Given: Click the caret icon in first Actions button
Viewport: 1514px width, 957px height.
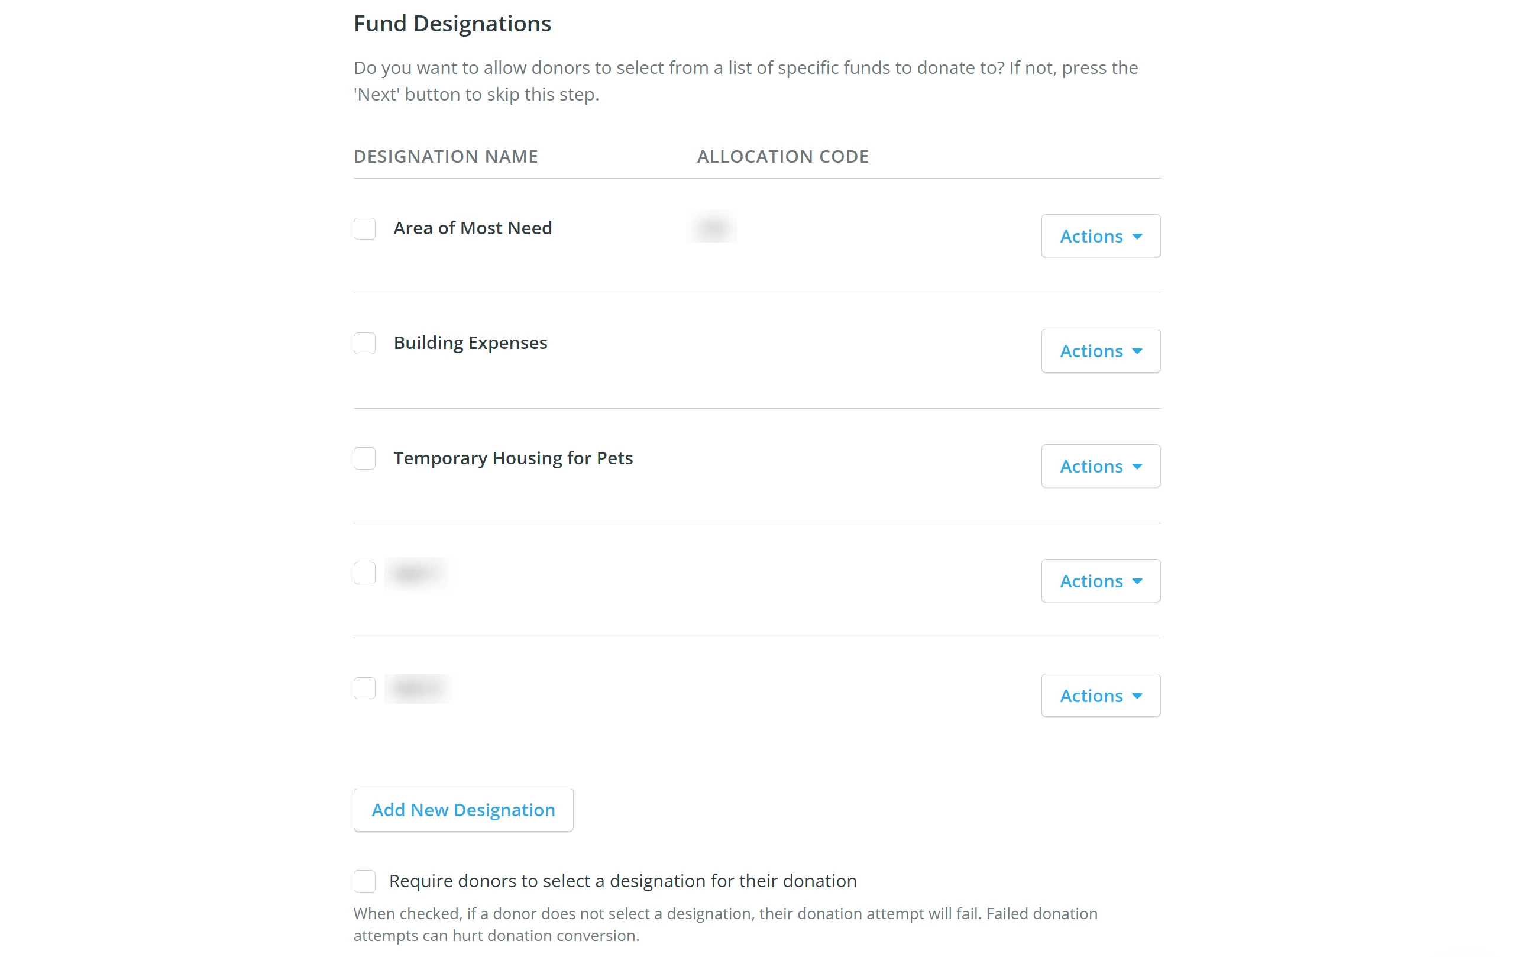Looking at the screenshot, I should (1138, 237).
